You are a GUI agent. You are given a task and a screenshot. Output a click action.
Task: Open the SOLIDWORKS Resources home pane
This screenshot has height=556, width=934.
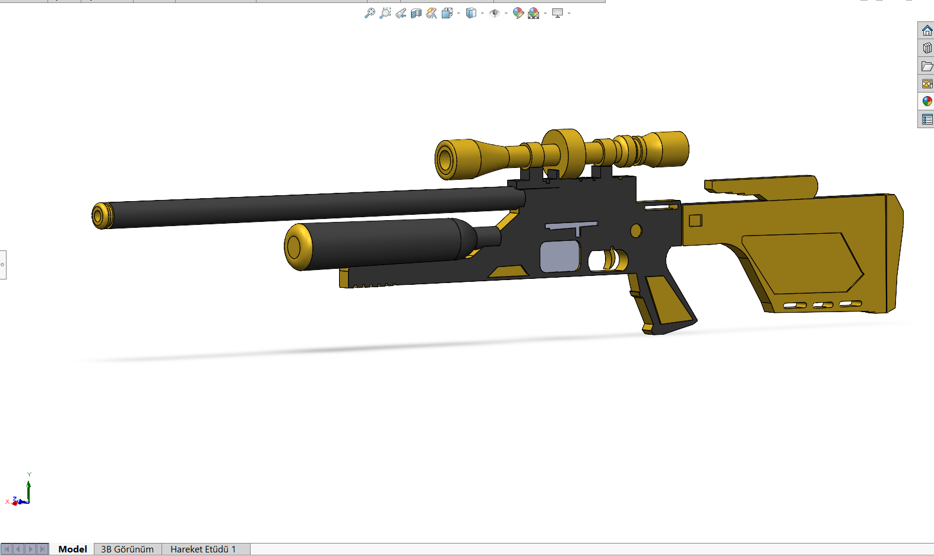click(927, 30)
